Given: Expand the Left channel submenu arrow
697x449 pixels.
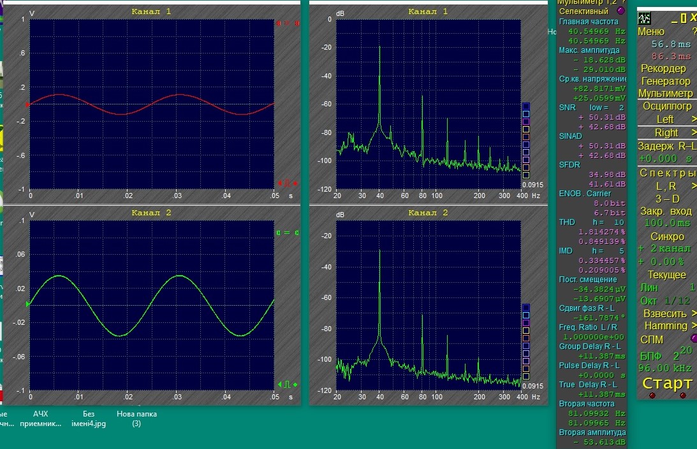Looking at the screenshot, I should point(694,120).
